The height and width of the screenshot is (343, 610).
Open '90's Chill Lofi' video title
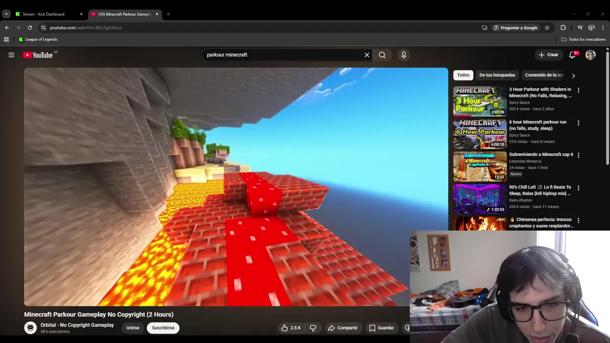[x=540, y=190]
